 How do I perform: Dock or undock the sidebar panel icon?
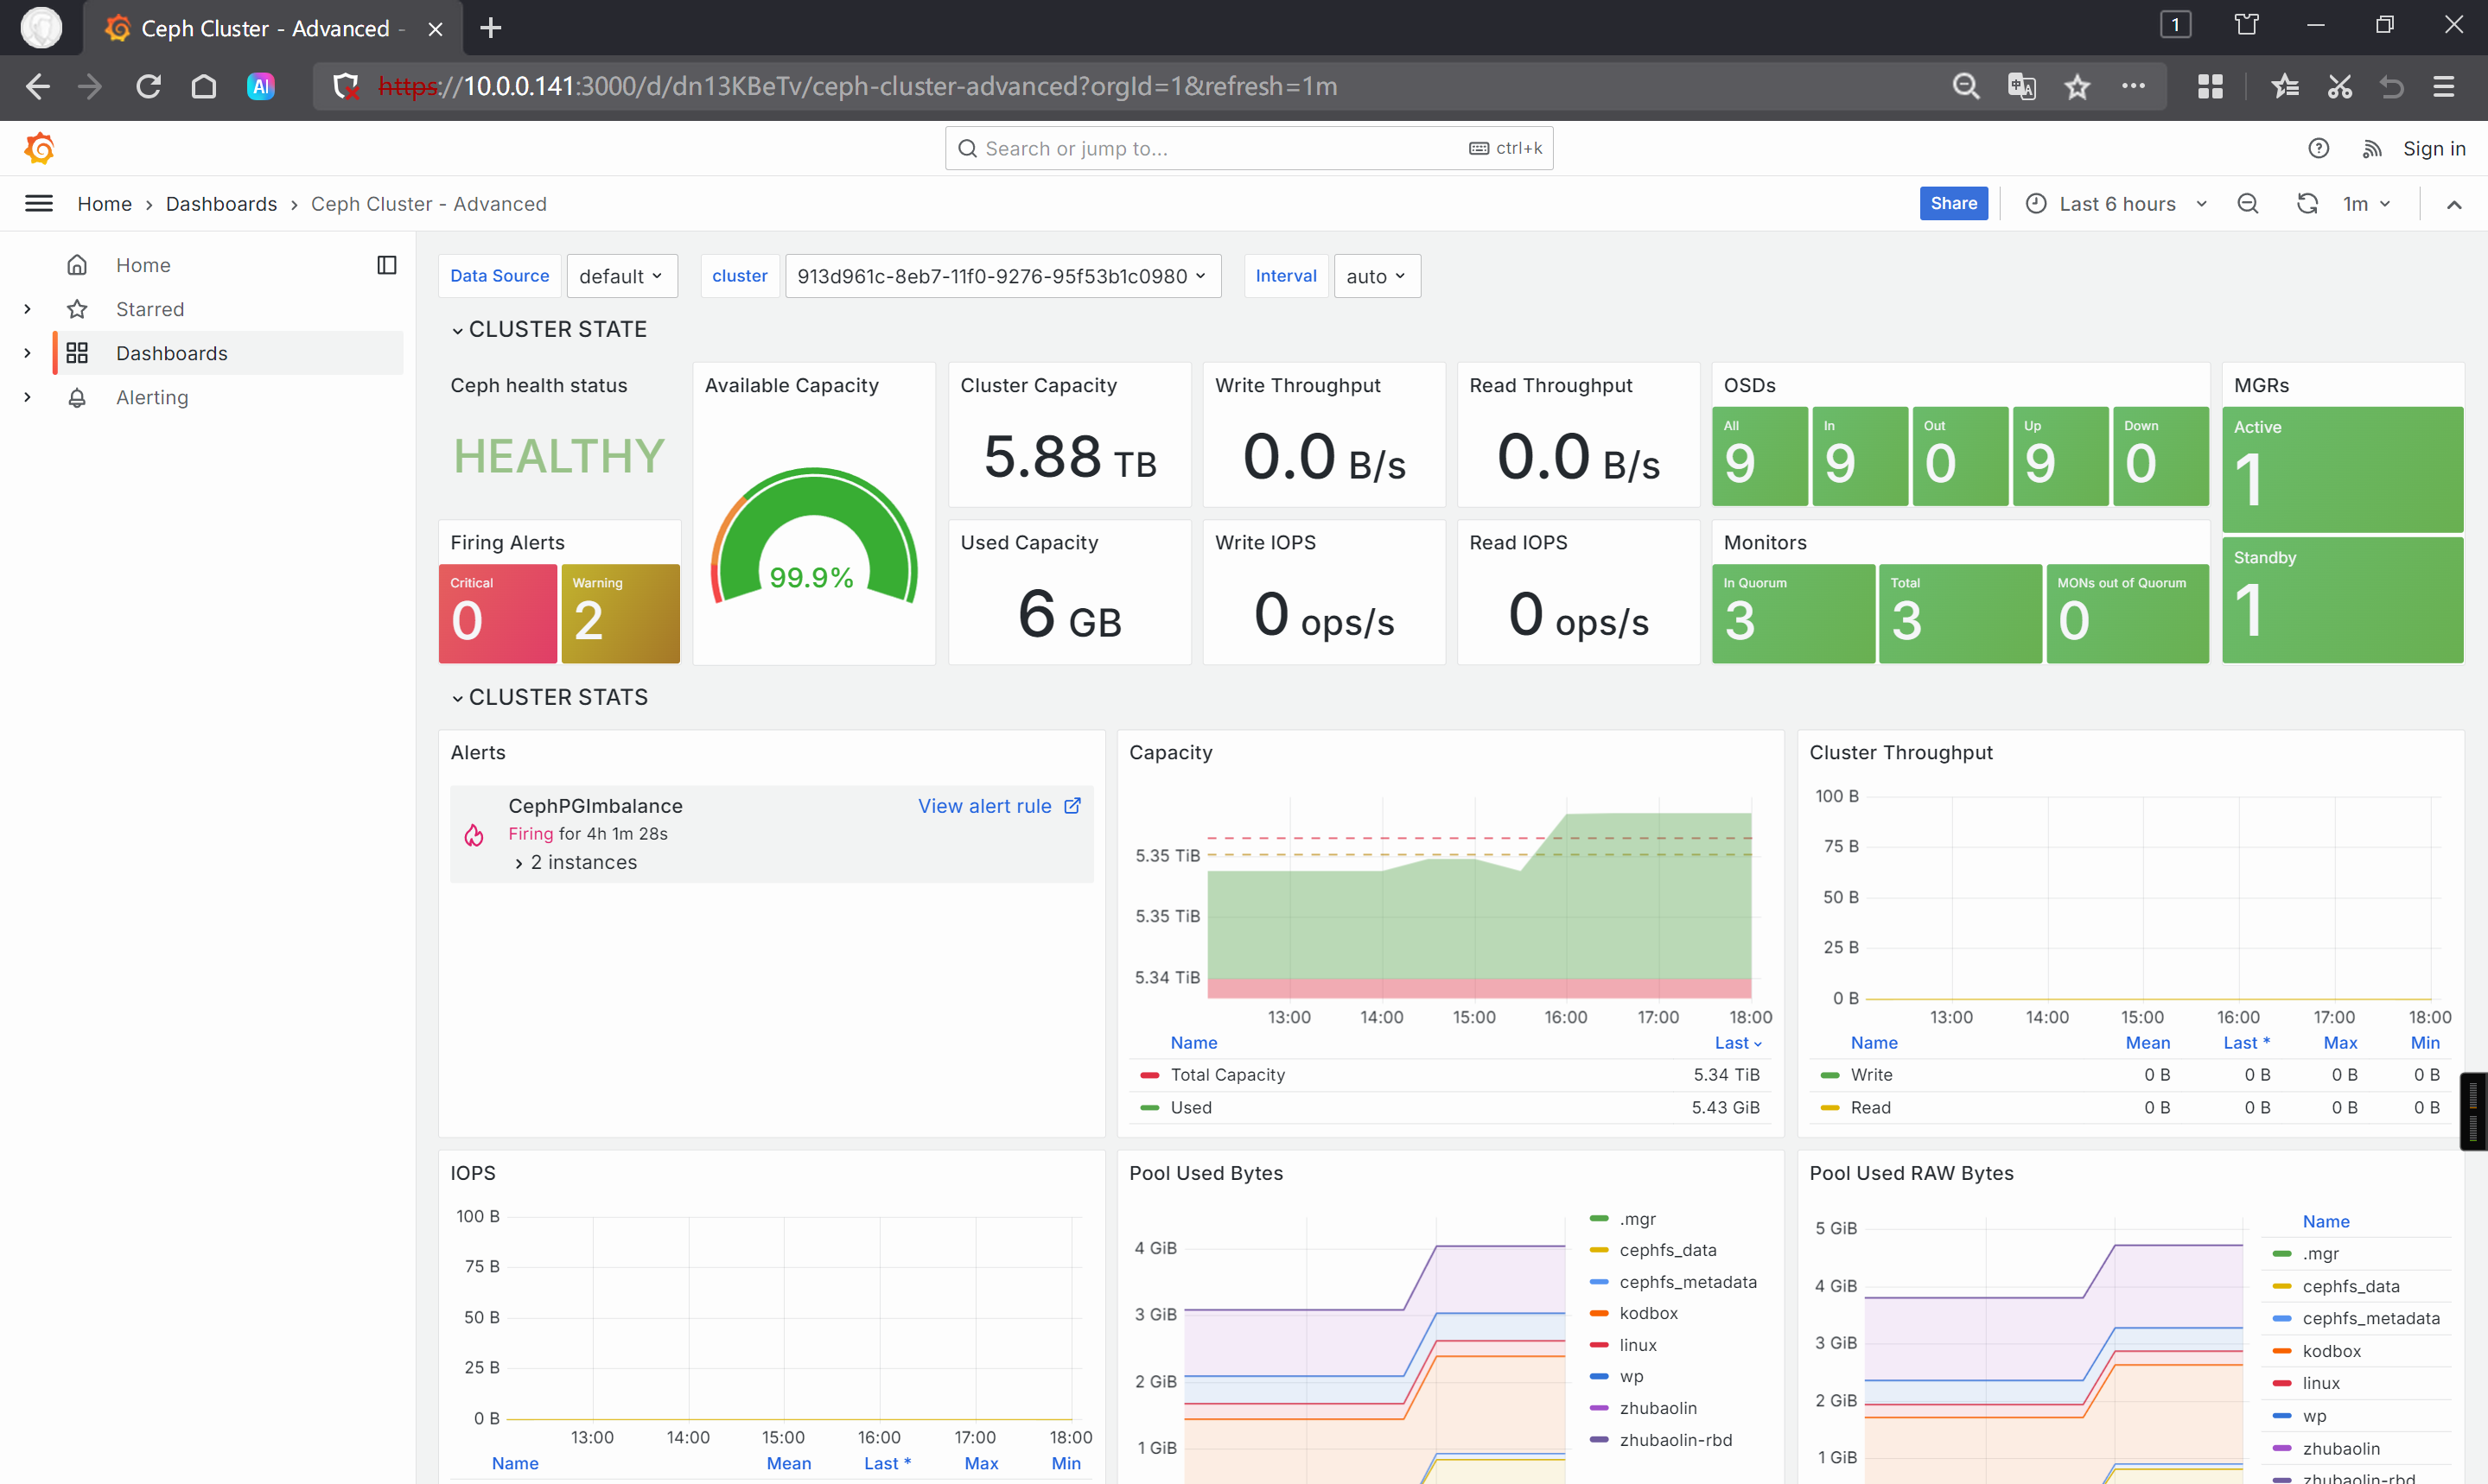click(386, 265)
